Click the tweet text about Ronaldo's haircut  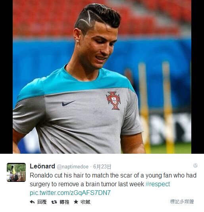(x=113, y=180)
